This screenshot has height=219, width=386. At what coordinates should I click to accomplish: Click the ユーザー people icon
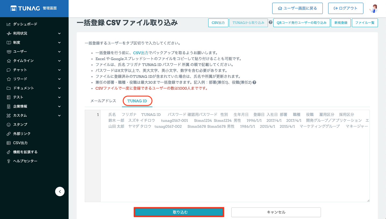click(9, 52)
